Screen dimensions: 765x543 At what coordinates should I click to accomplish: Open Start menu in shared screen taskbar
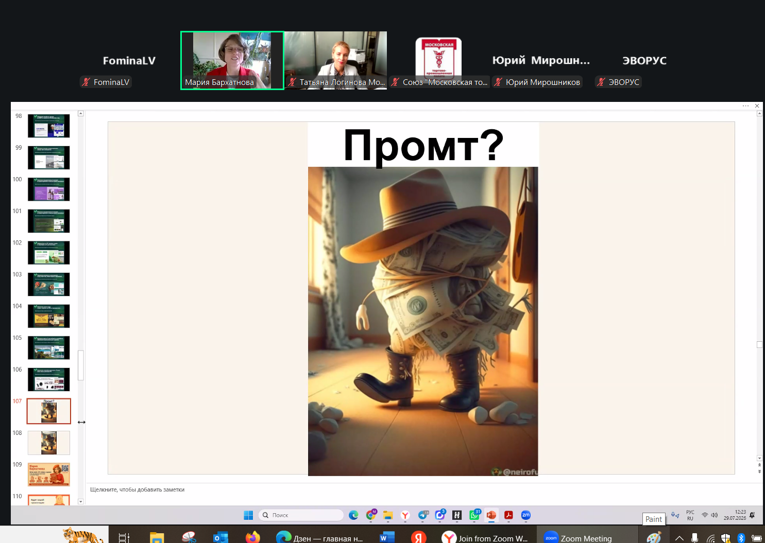point(248,515)
